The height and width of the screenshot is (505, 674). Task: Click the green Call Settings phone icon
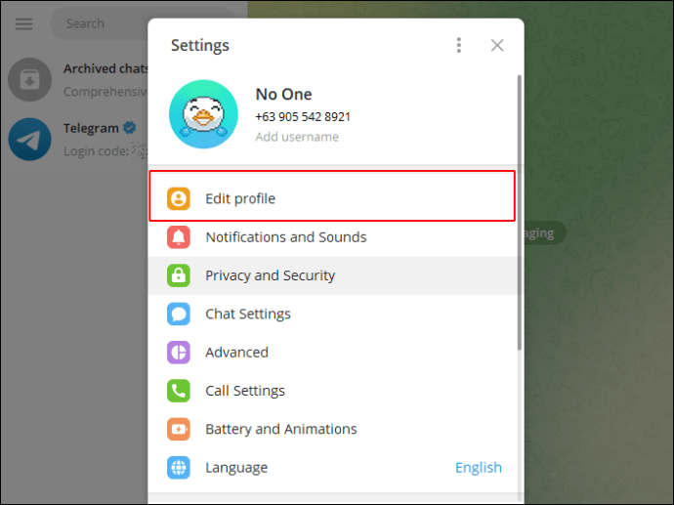(178, 391)
